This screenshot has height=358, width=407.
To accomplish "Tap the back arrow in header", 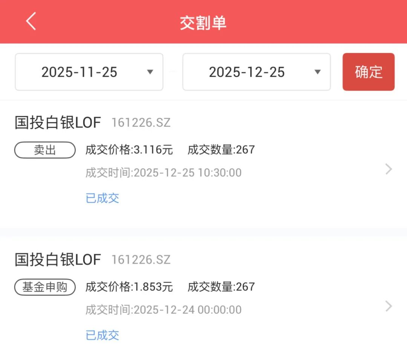I will click(x=31, y=21).
